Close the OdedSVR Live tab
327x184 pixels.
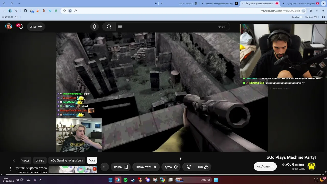[203, 3]
